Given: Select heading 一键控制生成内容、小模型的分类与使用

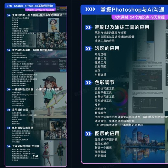Looking at the screenshot, I should pyautogui.click(x=36, y=89).
